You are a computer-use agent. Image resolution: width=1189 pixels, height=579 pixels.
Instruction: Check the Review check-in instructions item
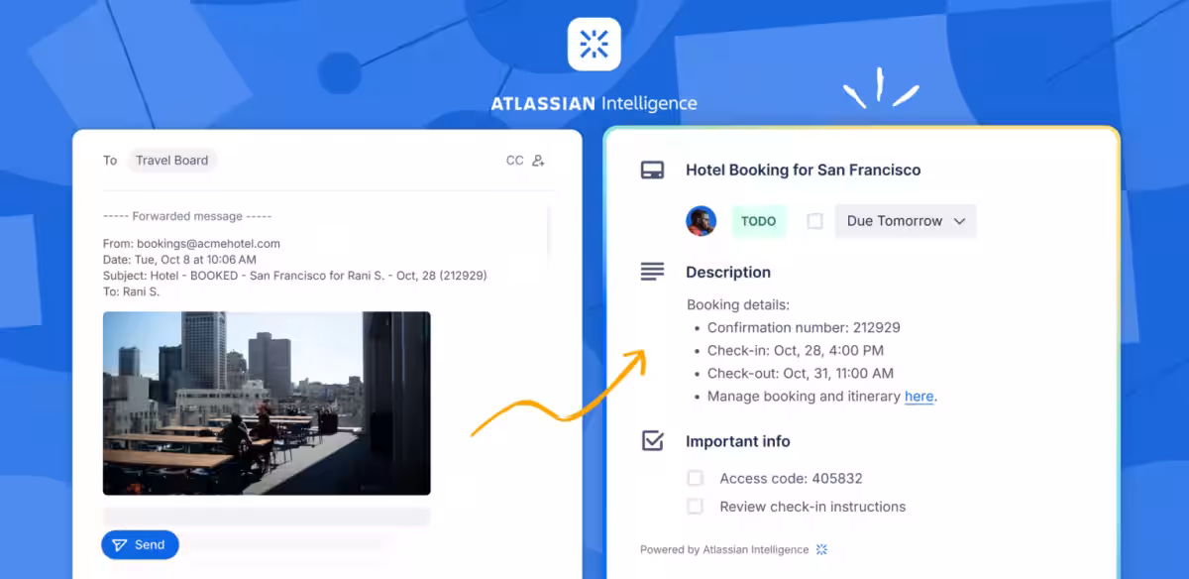[x=696, y=507]
